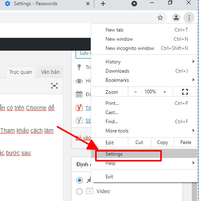Select the checked post format radio button
Screen dimensions: 199x201
click(80, 180)
